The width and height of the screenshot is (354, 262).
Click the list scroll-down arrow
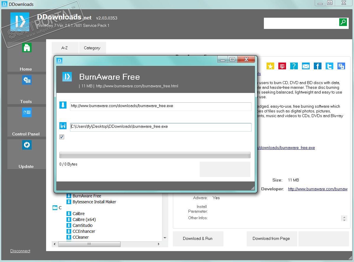click(x=165, y=238)
